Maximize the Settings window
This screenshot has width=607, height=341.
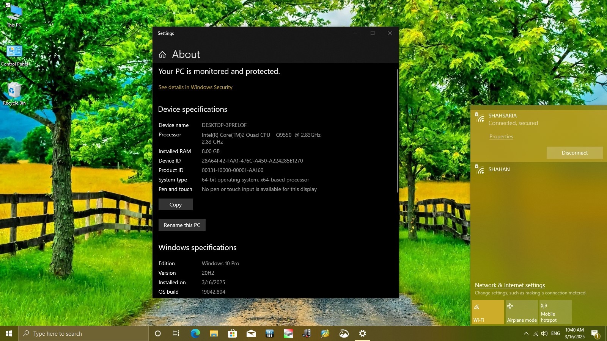(x=373, y=33)
